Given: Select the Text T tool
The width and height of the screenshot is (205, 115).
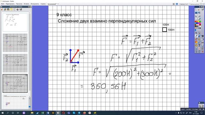Looking at the screenshot, I should click(199, 45).
